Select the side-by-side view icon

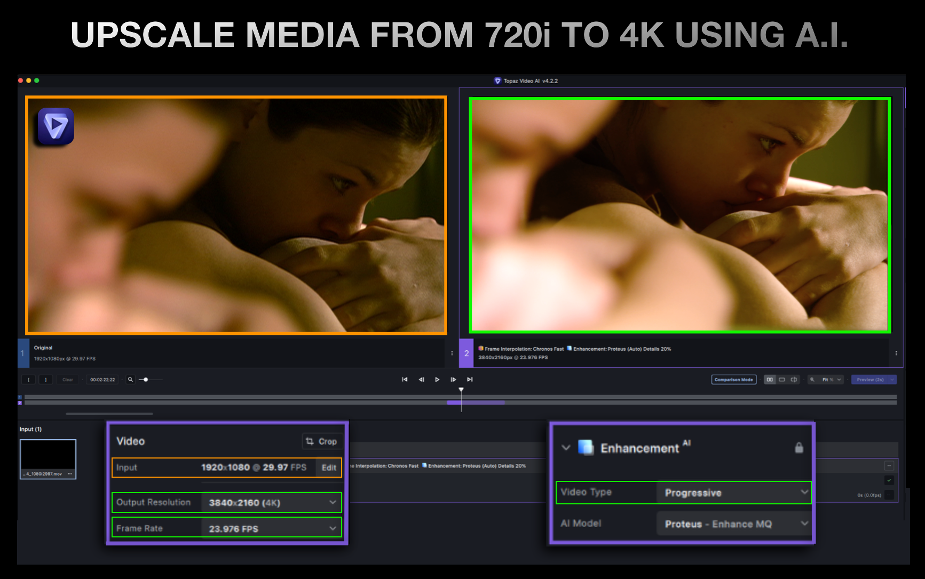point(770,380)
